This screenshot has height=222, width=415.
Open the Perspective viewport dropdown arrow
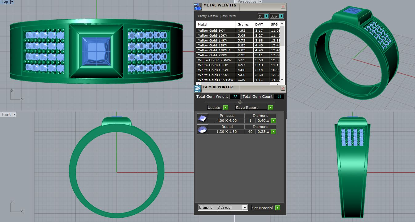coord(260,2)
